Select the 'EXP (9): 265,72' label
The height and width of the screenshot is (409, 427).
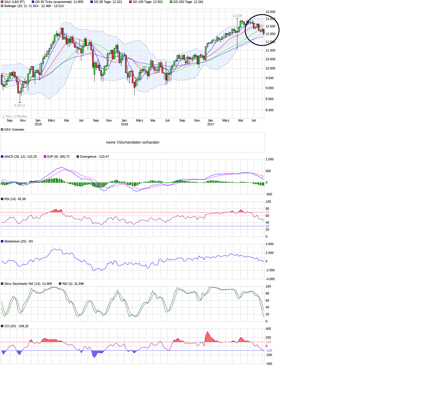58,157
